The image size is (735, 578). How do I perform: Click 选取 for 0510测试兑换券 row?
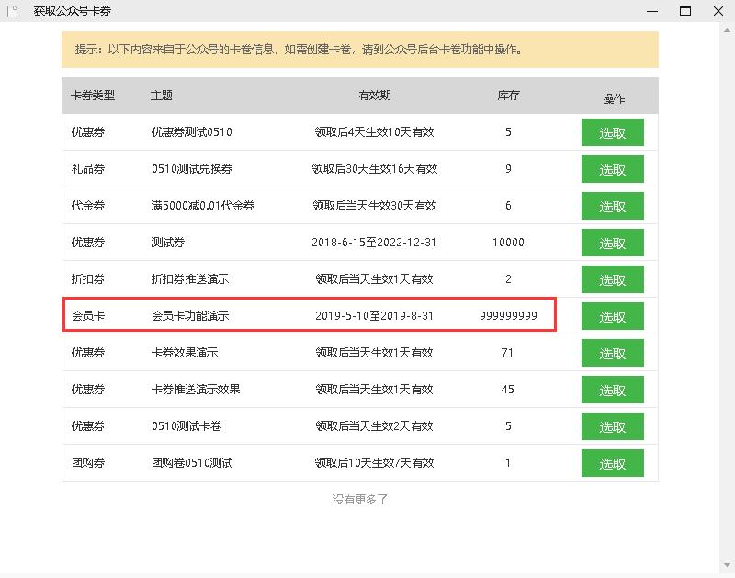(612, 169)
